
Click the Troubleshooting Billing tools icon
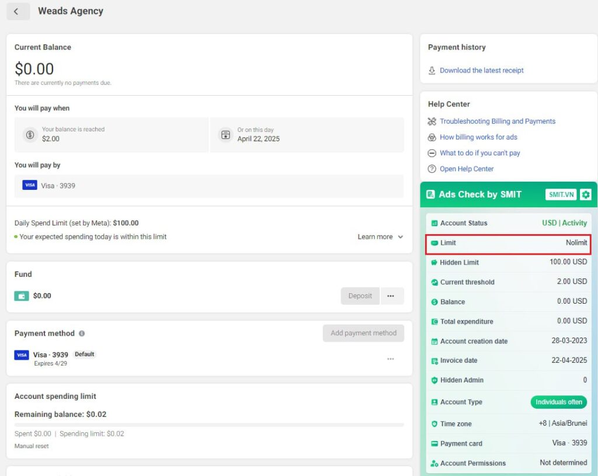432,121
